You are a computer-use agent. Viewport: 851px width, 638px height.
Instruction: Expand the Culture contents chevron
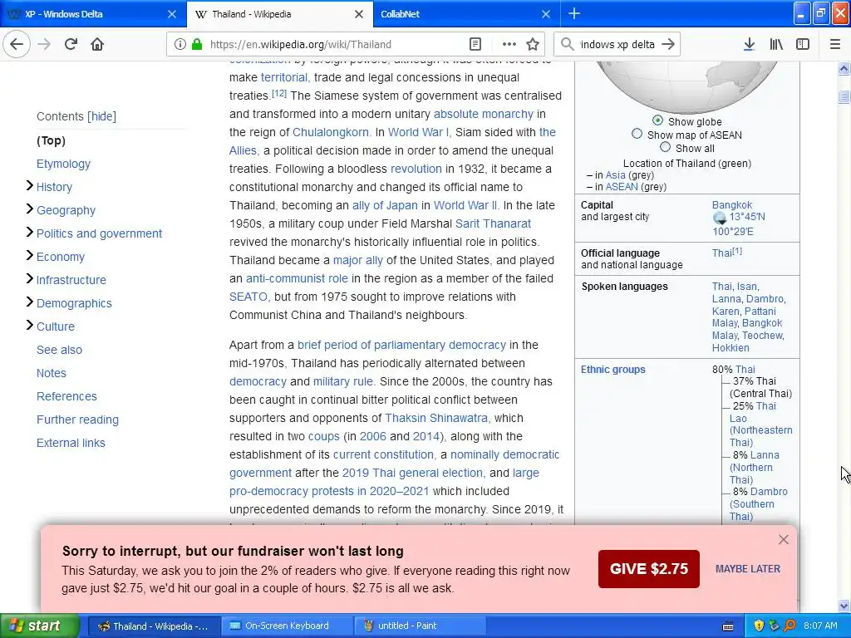[29, 326]
